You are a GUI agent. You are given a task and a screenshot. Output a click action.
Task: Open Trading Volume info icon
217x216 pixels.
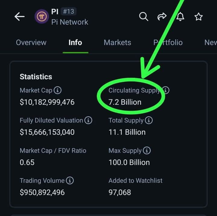click(70, 181)
